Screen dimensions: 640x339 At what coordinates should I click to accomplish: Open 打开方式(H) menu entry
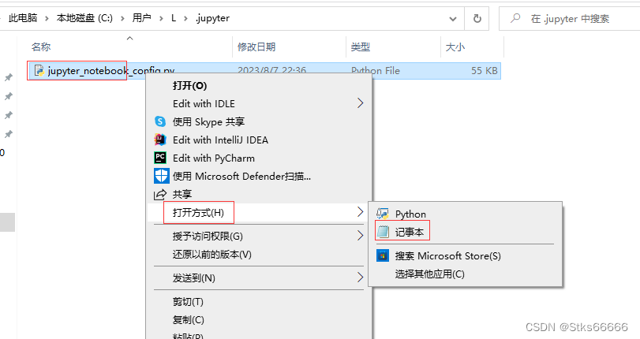click(x=198, y=213)
